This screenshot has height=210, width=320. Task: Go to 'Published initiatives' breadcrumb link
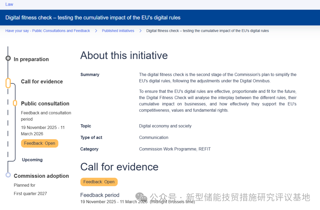pos(118,30)
